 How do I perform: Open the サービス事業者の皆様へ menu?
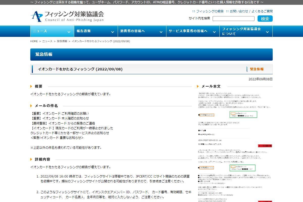[193, 31]
